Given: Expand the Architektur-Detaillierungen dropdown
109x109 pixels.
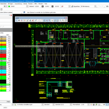Looking at the screenshot, I should tap(43, 105).
